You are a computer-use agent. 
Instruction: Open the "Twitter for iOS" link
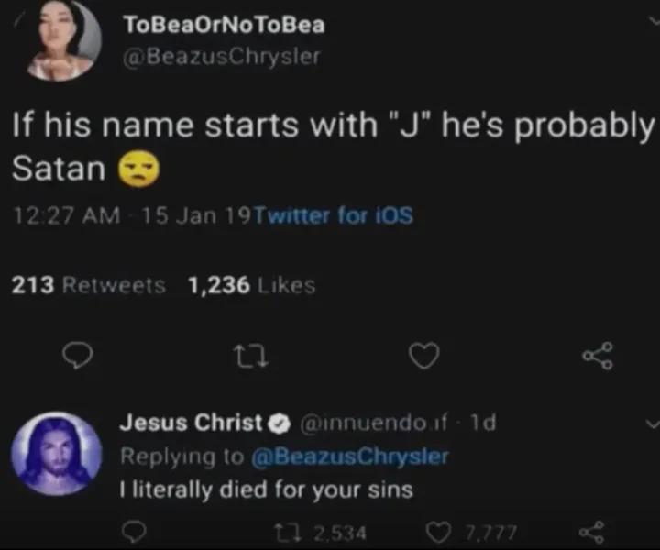332,216
